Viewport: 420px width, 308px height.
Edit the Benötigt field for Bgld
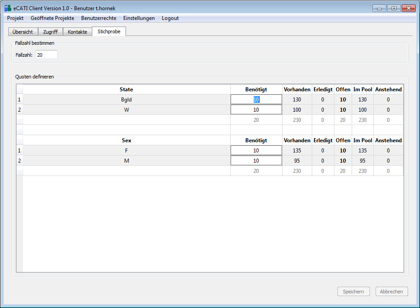[256, 100]
